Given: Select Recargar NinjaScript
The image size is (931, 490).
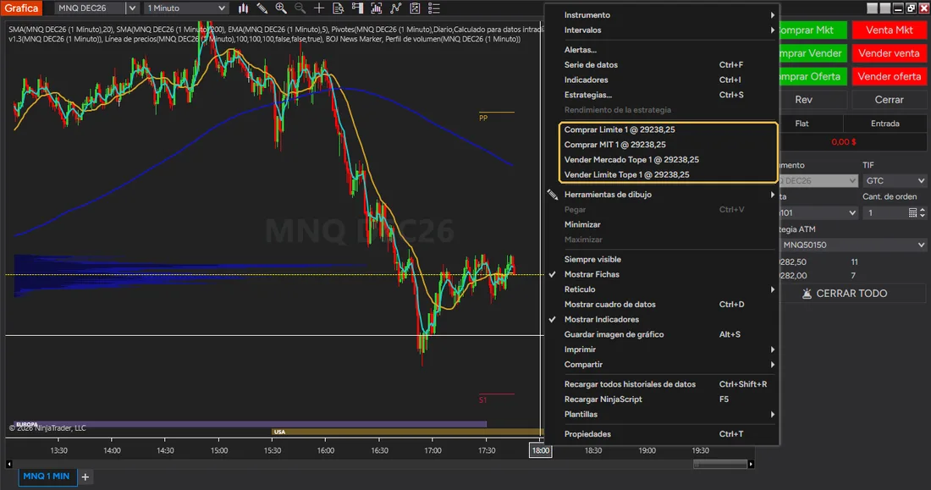Looking at the screenshot, I should [662, 399].
